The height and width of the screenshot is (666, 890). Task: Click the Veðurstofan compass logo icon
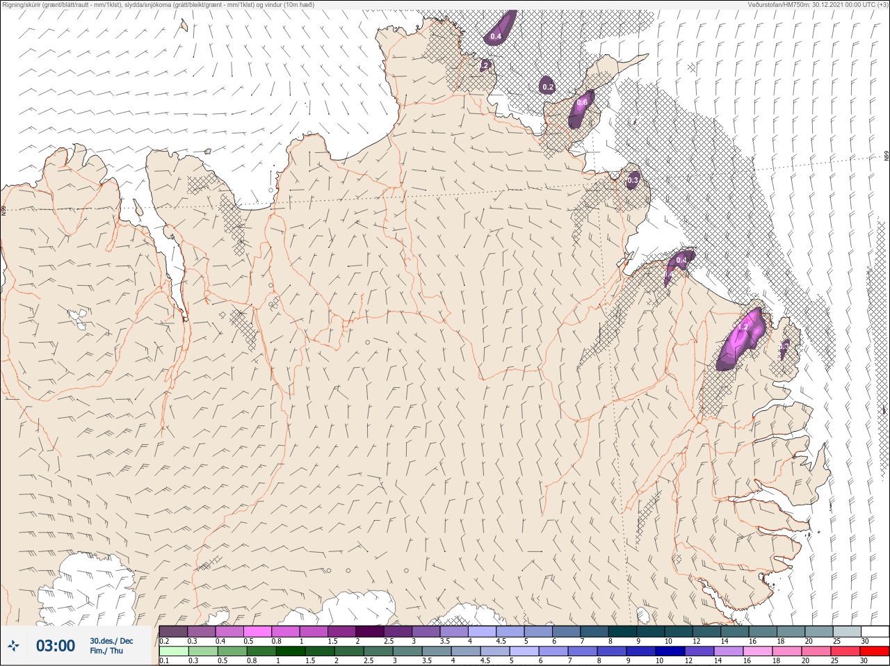(x=14, y=646)
